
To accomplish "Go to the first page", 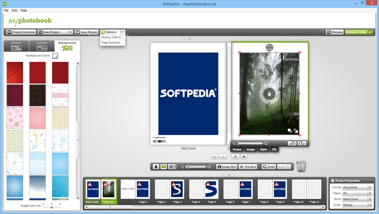I will click(215, 156).
